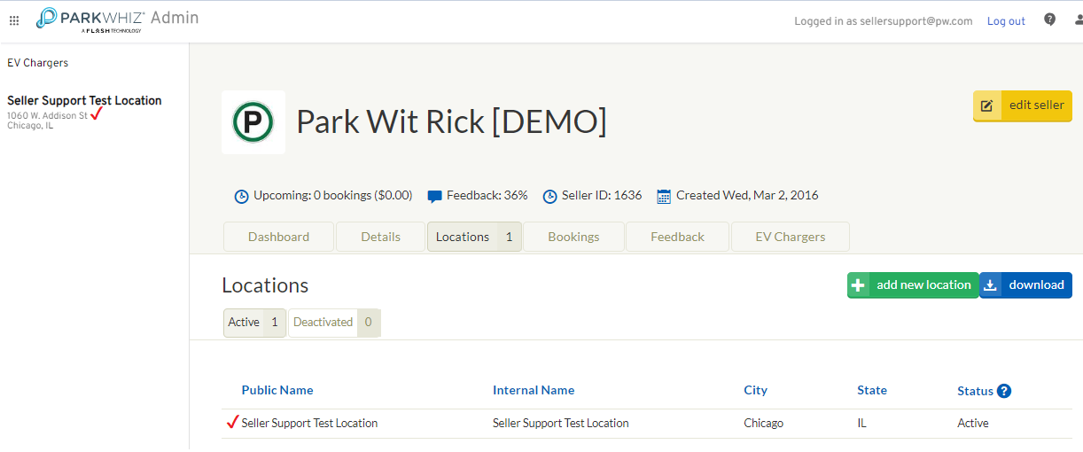Click the ParkWhiz Admin logo

tap(117, 19)
